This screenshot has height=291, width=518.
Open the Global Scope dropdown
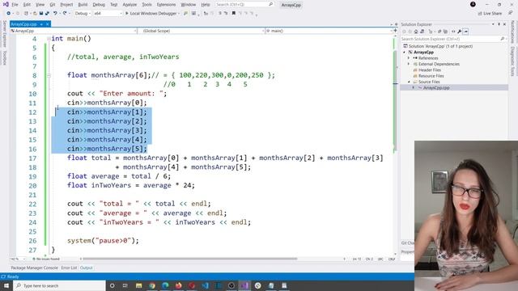[x=202, y=31]
